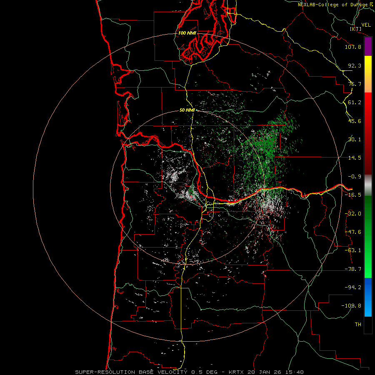This screenshot has height=375, width=375.
Task: Click the 45.6 velocity scale value
Action: pyautogui.click(x=355, y=121)
